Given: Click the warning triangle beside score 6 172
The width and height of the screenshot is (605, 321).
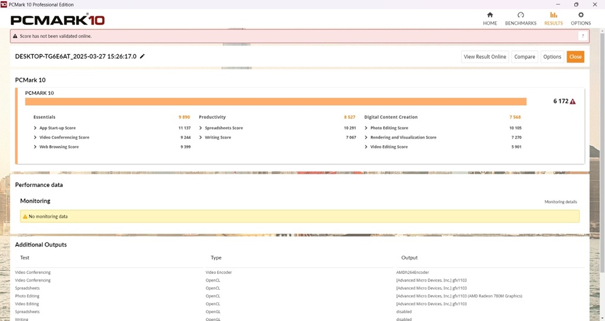Looking at the screenshot, I should [x=573, y=101].
